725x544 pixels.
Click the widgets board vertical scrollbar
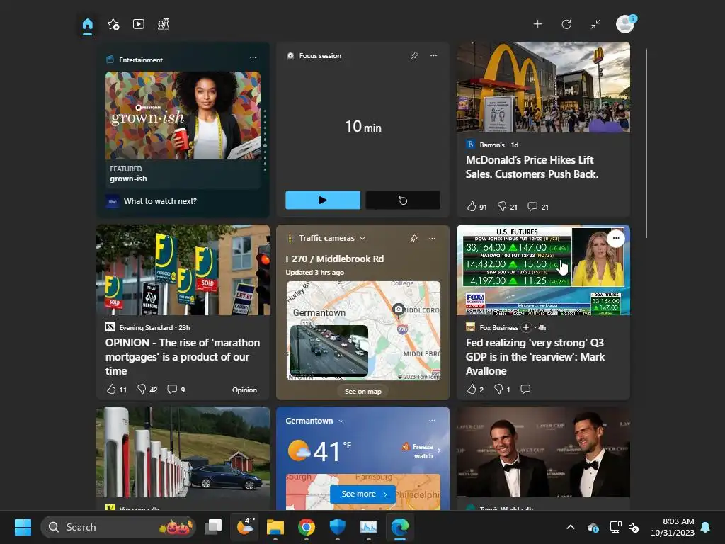click(646, 143)
